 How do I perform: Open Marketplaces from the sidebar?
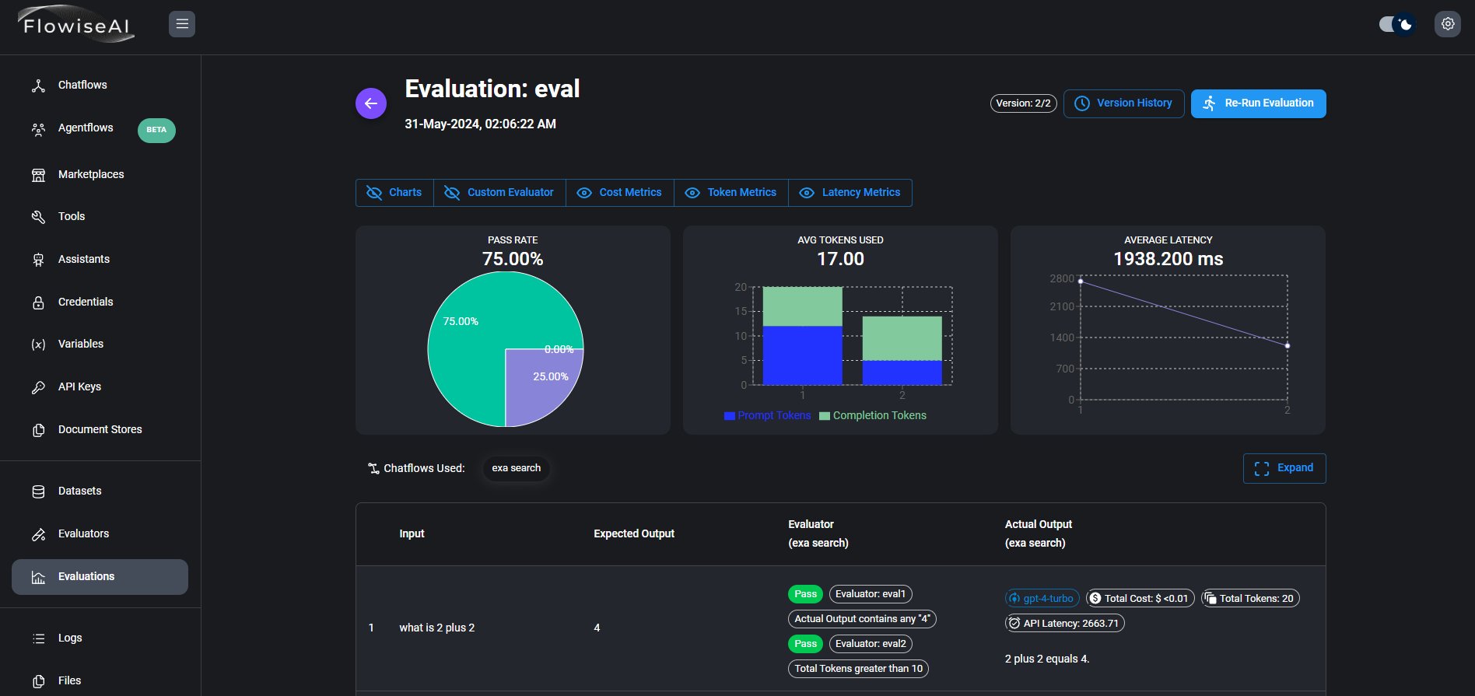point(100,174)
